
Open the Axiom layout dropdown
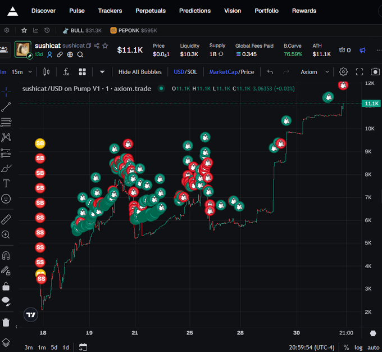[x=315, y=72]
